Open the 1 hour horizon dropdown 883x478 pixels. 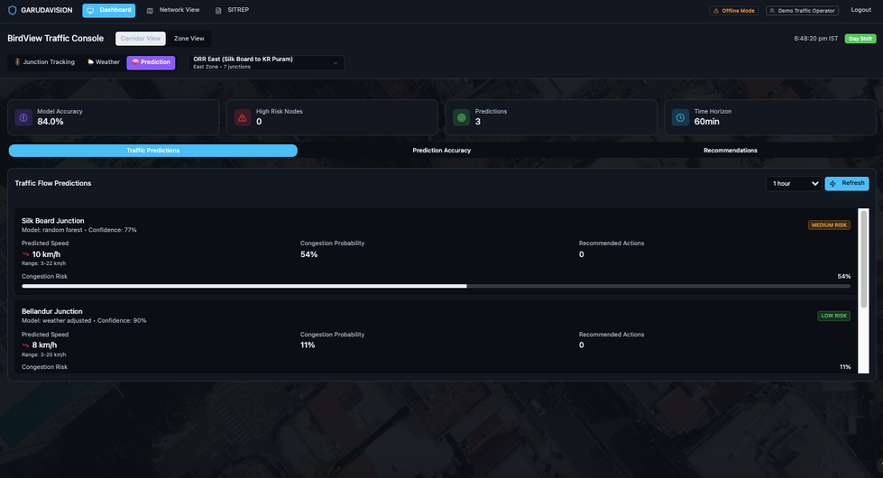[794, 184]
